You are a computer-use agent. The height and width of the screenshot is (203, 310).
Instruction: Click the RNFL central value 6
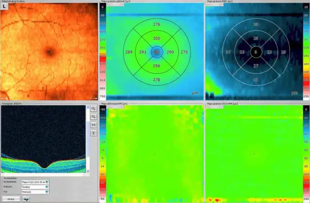256,52
